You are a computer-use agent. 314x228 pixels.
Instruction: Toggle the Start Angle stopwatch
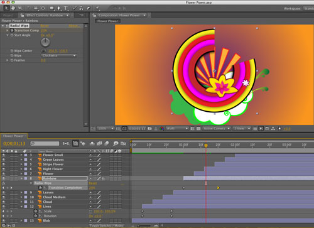tap(12, 35)
